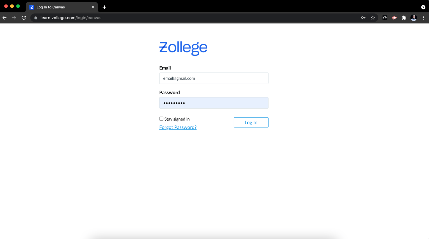Open the Forgot Password link
Image resolution: width=429 pixels, height=239 pixels.
(x=178, y=127)
